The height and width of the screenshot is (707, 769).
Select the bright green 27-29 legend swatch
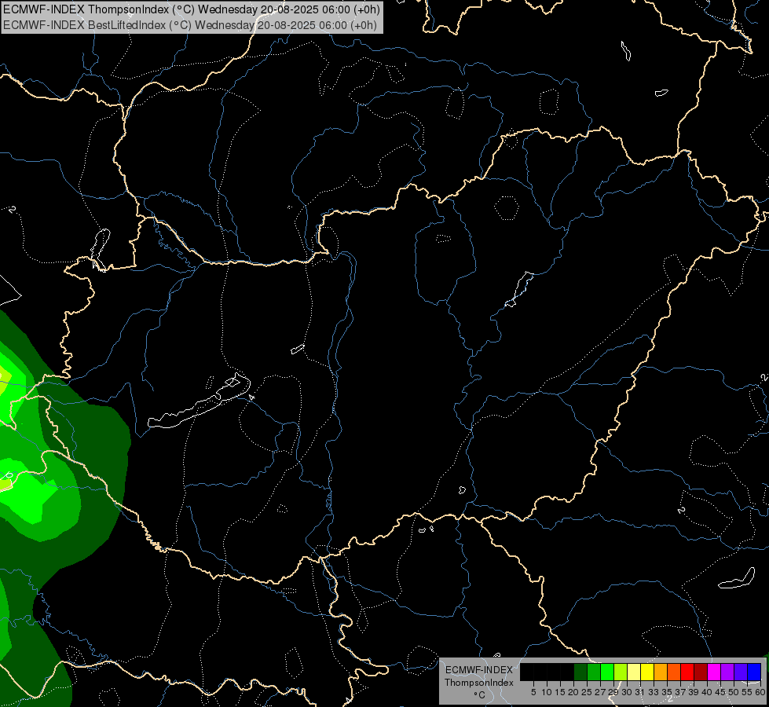(607, 672)
